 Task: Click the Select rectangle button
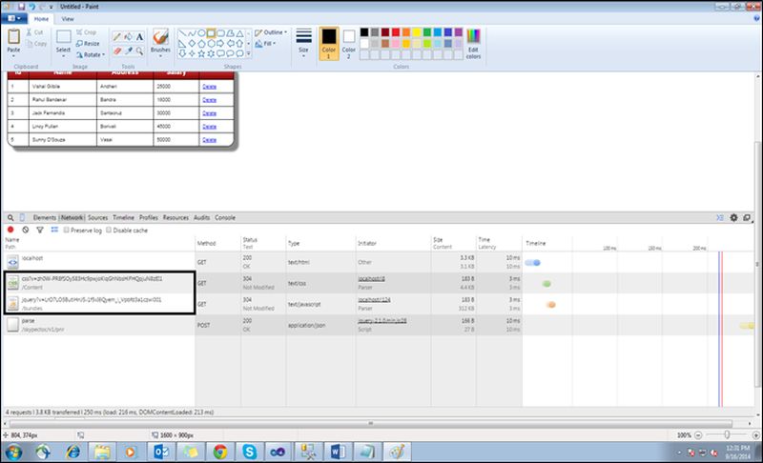tap(63, 37)
